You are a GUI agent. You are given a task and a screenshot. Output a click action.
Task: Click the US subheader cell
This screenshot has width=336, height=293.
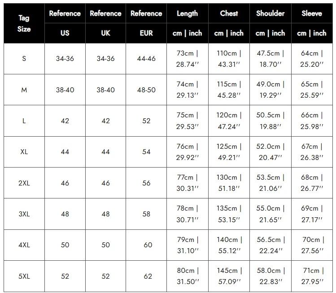click(65, 33)
